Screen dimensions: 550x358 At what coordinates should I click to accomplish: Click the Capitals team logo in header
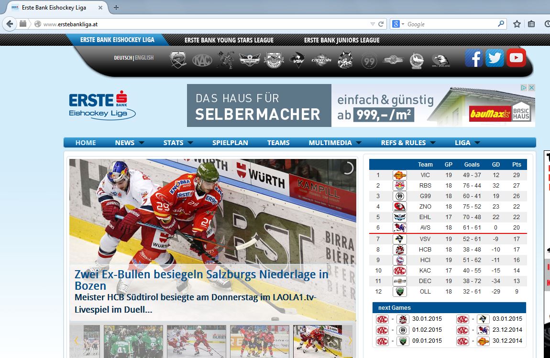(x=321, y=60)
